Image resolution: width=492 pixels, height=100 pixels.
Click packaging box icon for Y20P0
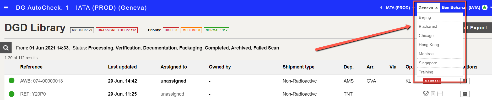pyautogui.click(x=440, y=93)
